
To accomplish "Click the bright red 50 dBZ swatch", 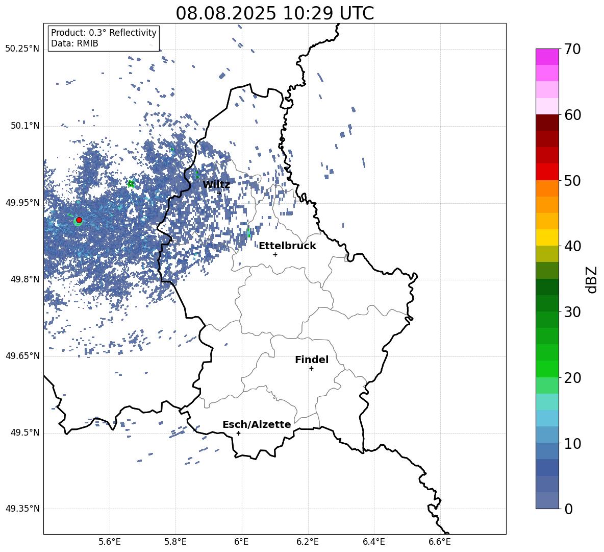I will tap(547, 172).
